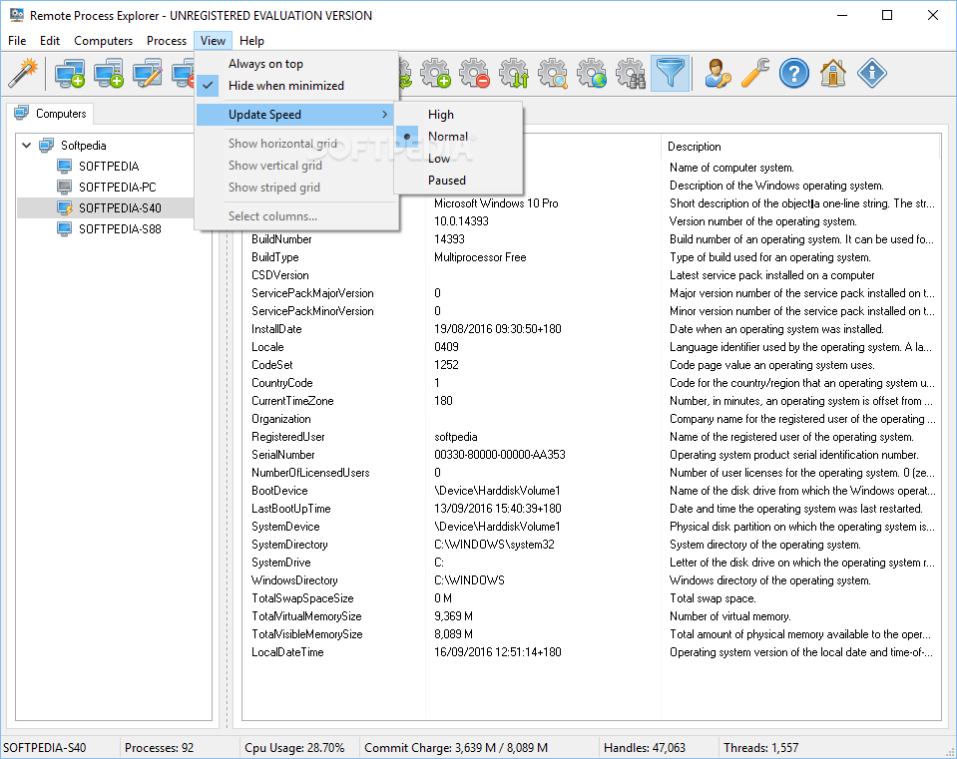Screen dimensions: 957x759
Task: Open the Help menu
Action: pos(251,41)
